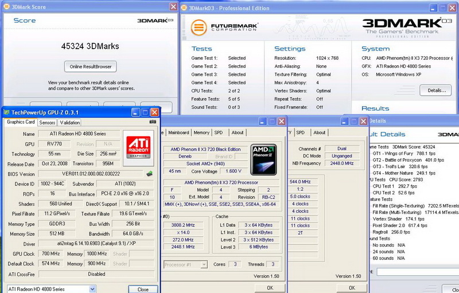This screenshot has height=293, width=459.
Task: Click the Bandwidth value 64.0 GB/s
Action: coord(133,233)
